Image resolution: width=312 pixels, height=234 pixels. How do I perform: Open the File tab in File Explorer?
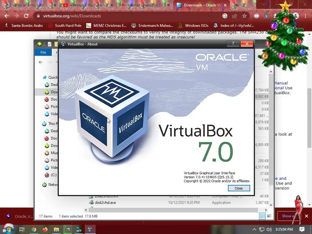[43, 52]
